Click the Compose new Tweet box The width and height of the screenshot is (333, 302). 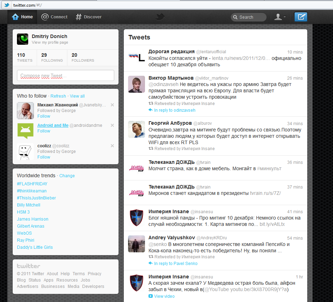pyautogui.click(x=66, y=75)
